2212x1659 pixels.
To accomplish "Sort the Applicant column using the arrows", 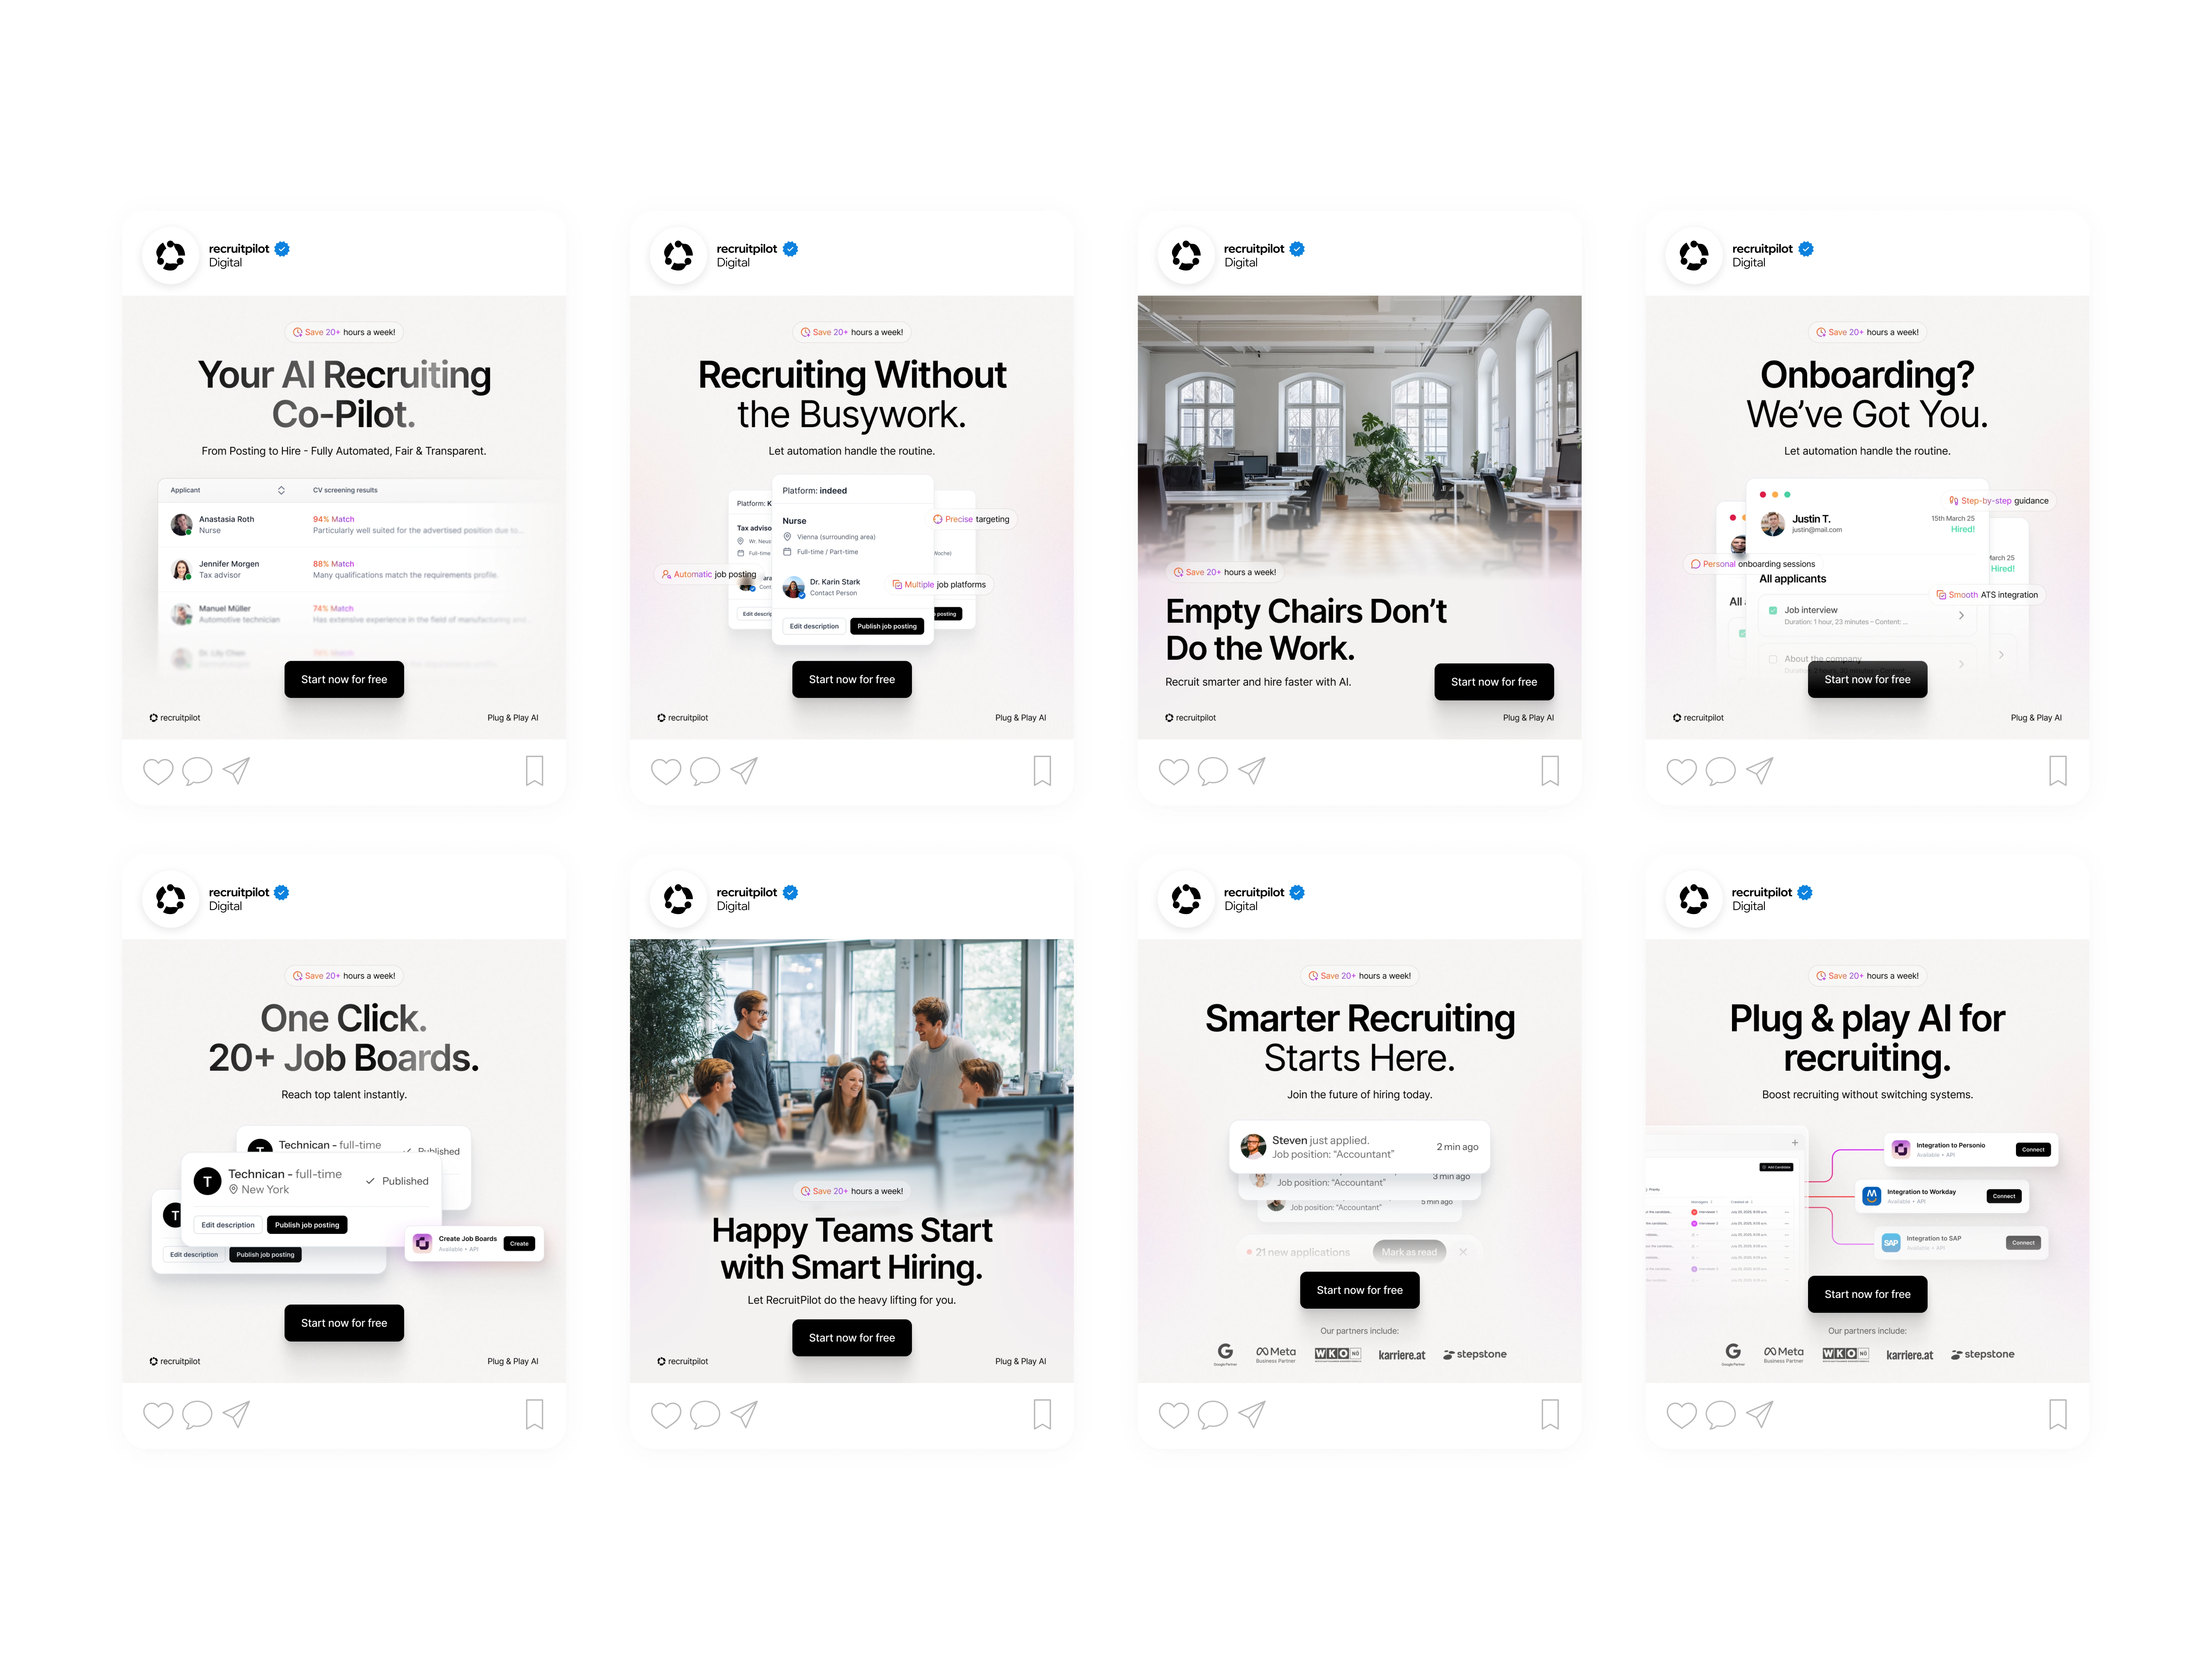I will click(x=281, y=490).
